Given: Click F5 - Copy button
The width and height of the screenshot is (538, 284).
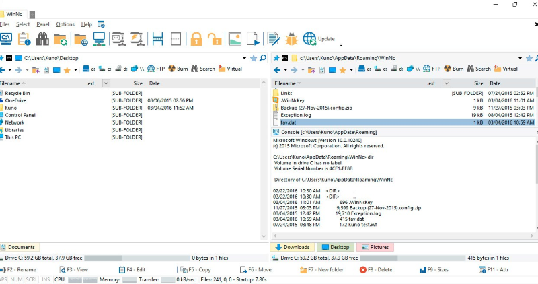Looking at the screenshot, I should click(x=196, y=270).
